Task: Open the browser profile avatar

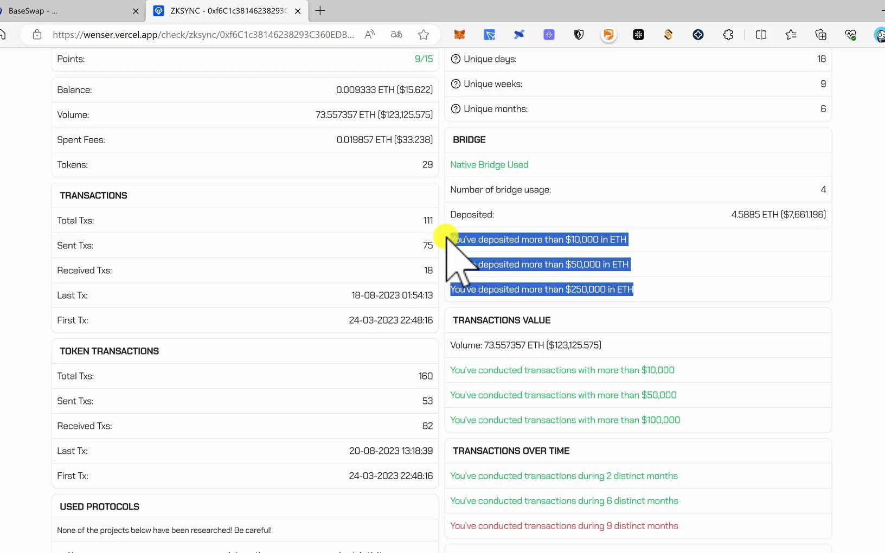Action: (x=880, y=35)
